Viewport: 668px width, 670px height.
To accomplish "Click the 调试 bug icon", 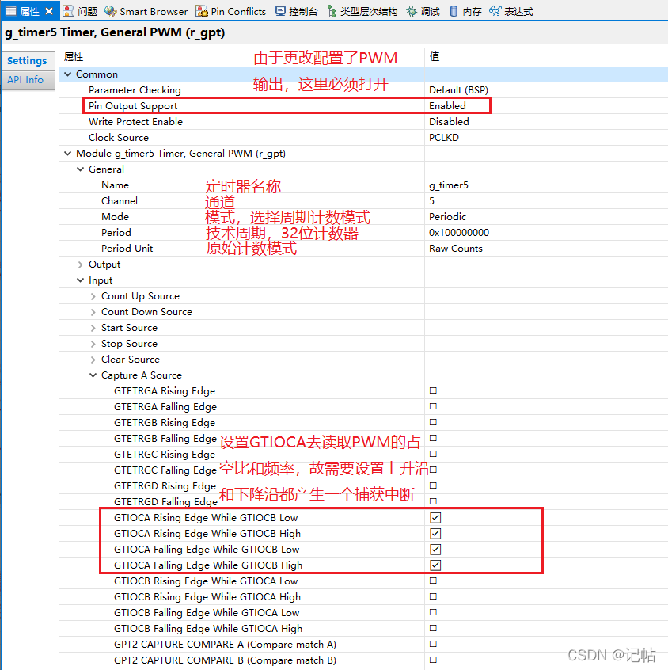I will pyautogui.click(x=412, y=11).
